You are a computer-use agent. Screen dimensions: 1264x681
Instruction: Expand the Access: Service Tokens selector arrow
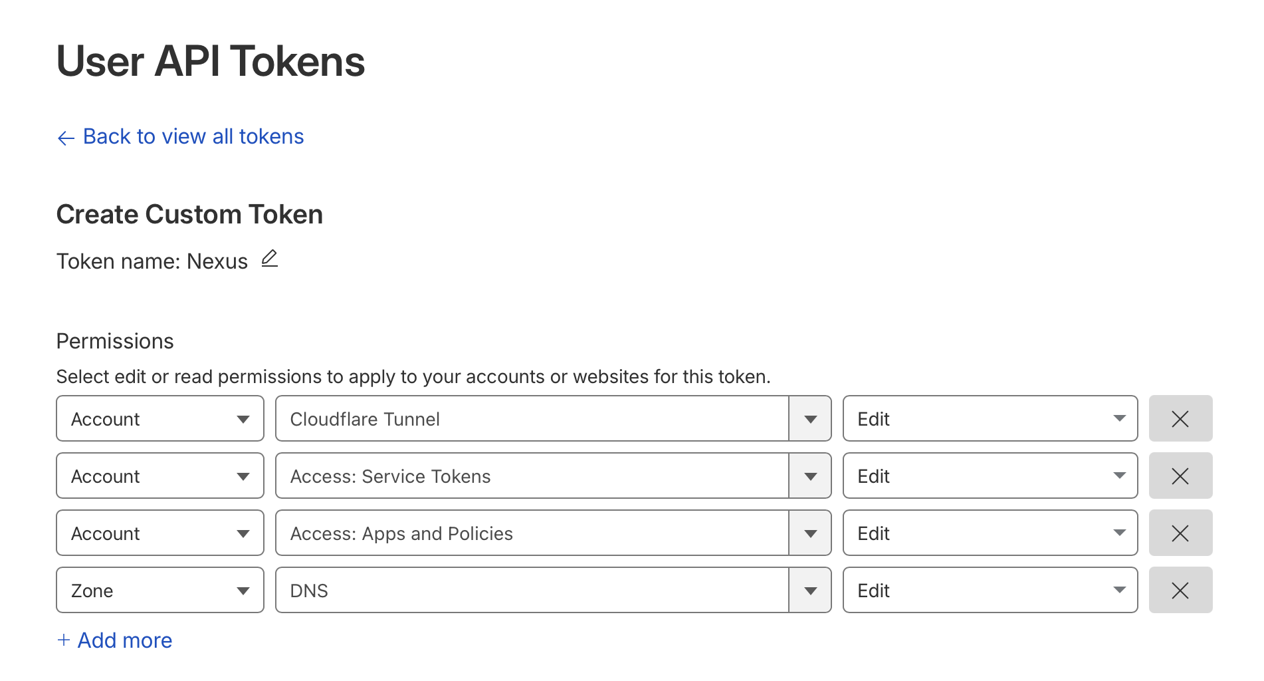(809, 476)
